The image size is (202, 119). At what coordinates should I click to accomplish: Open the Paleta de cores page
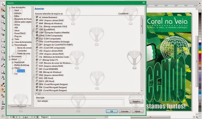pyautogui.click(x=24, y=54)
